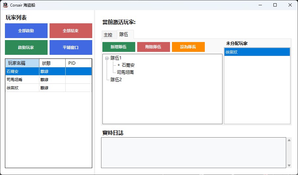Select 隊伍2 in the team tree
This screenshot has width=298, height=175.
coord(116,79)
